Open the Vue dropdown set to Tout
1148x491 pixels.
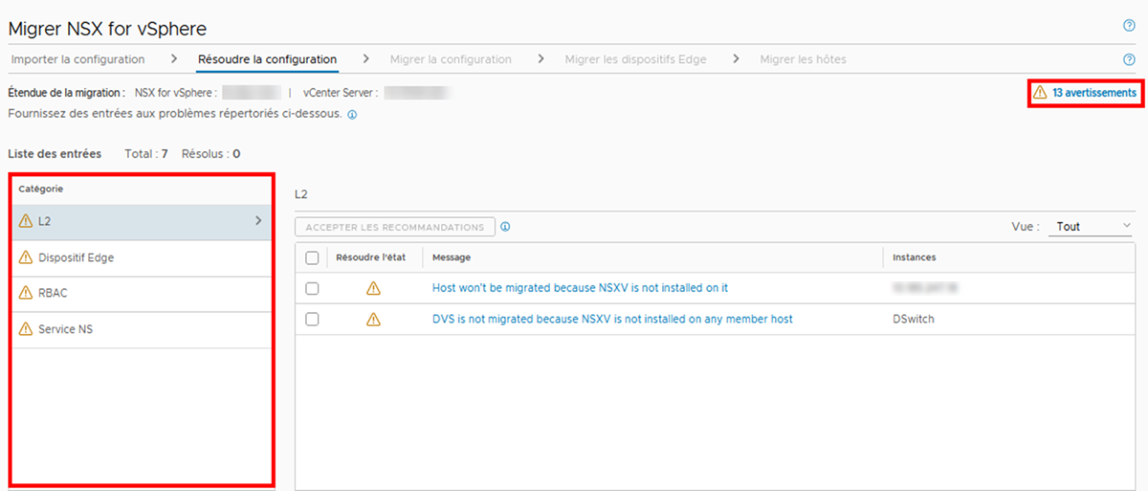click(1090, 227)
